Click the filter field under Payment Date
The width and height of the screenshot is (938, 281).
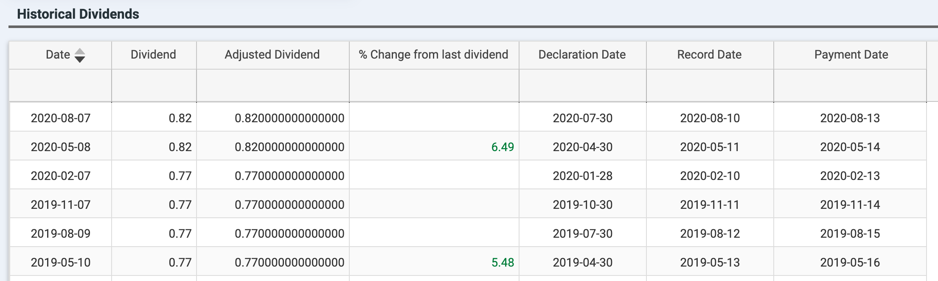(x=850, y=86)
